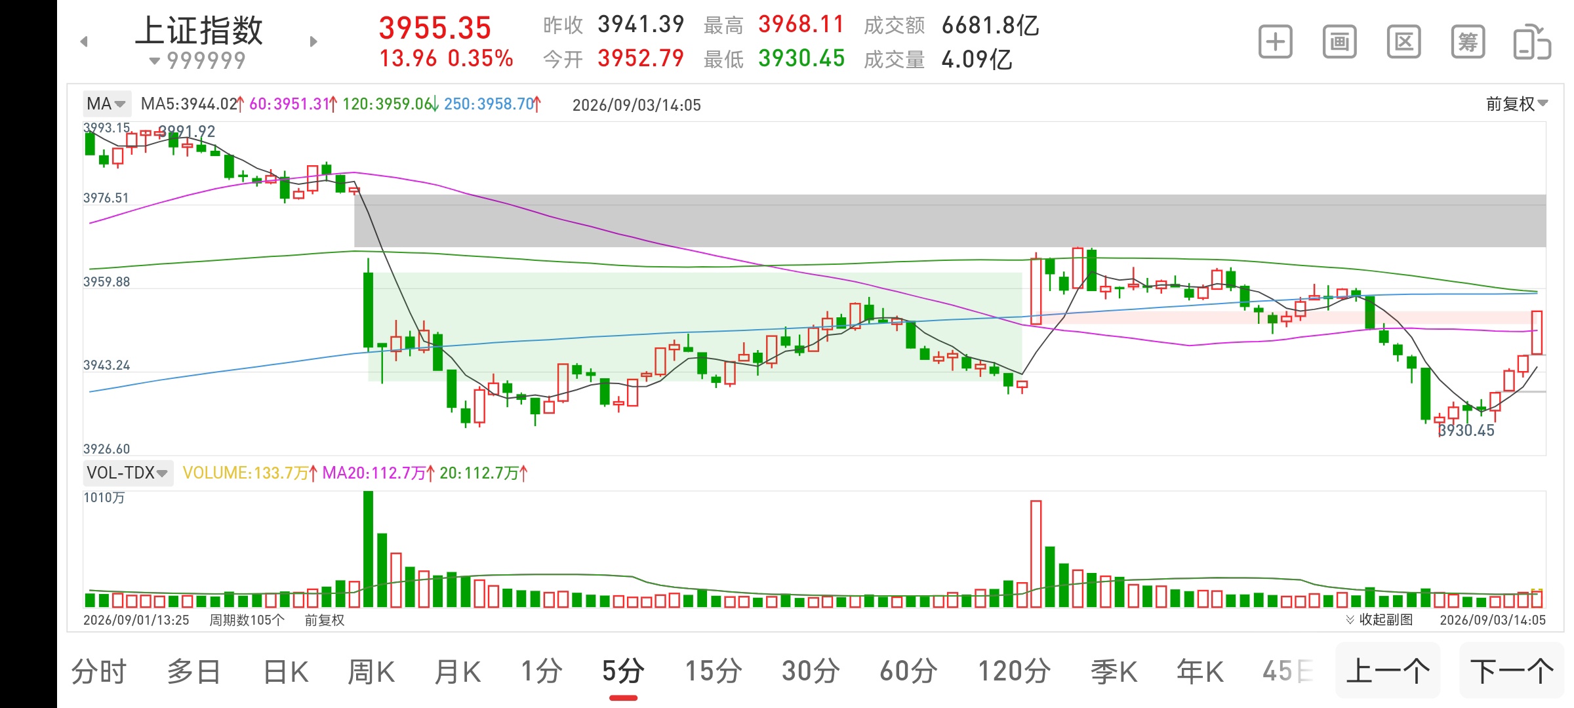Screen dimensions: 1574x708
Task: Select the 分时 intraday tab
Action: coord(99,672)
